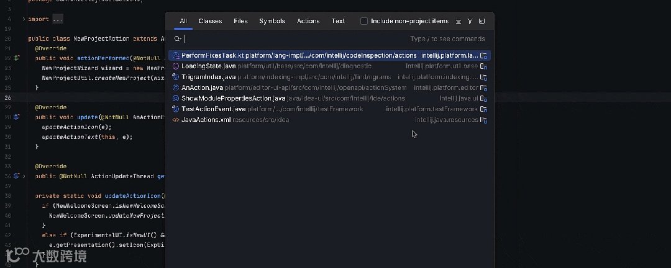Click the preview icon in search popup header
671x268 pixels.
pos(459,21)
